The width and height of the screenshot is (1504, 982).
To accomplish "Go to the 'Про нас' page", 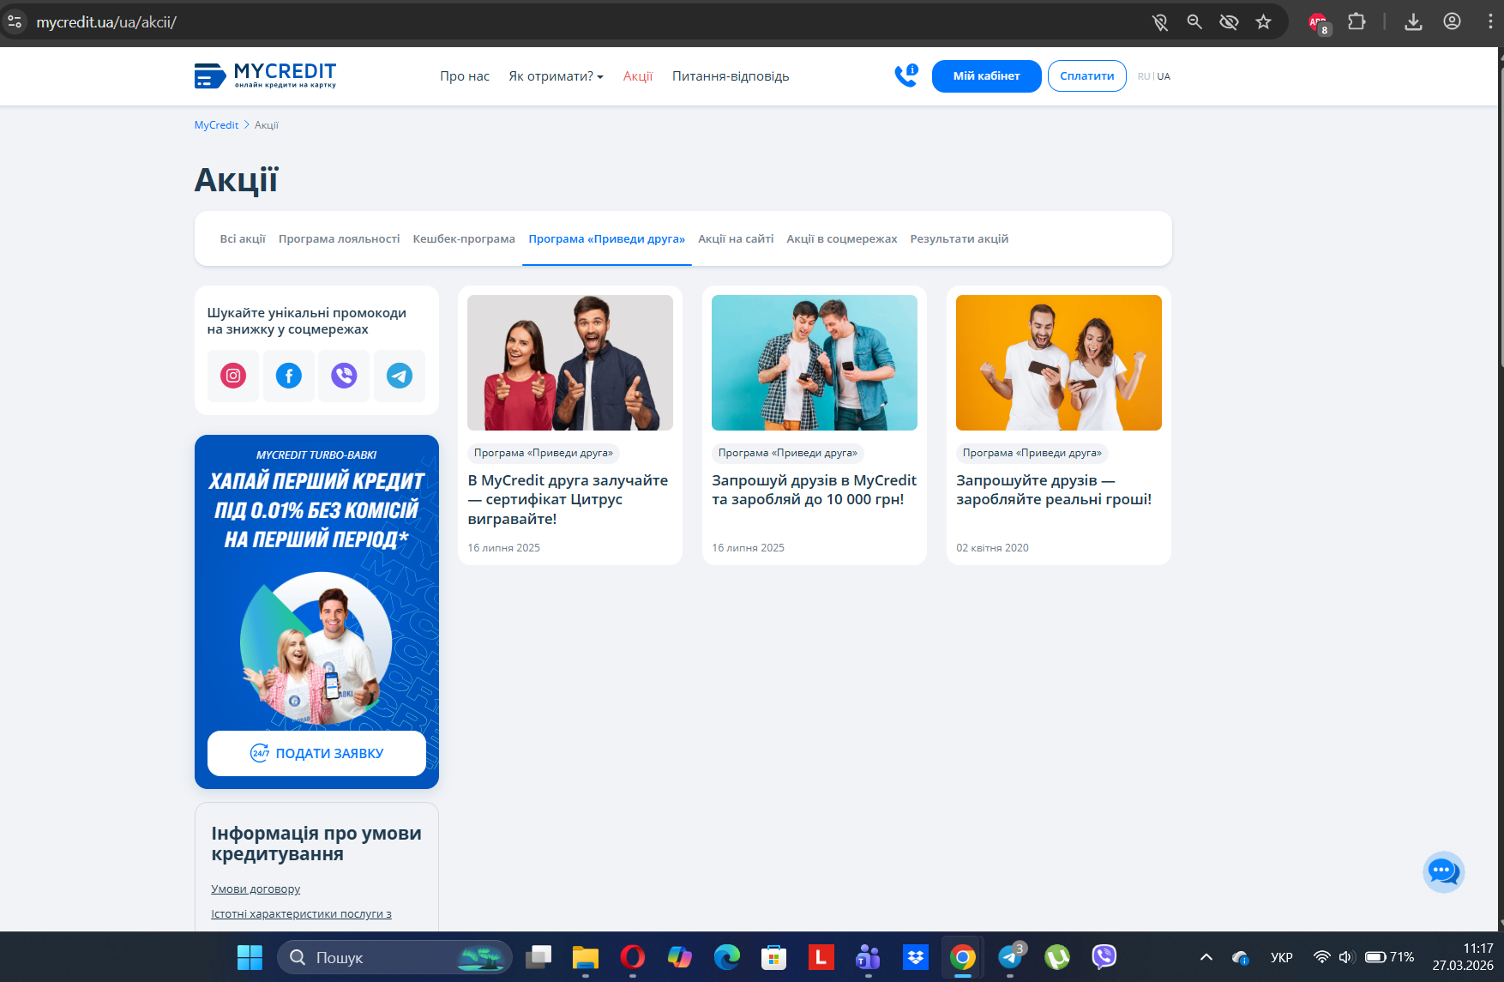I will click(x=465, y=76).
